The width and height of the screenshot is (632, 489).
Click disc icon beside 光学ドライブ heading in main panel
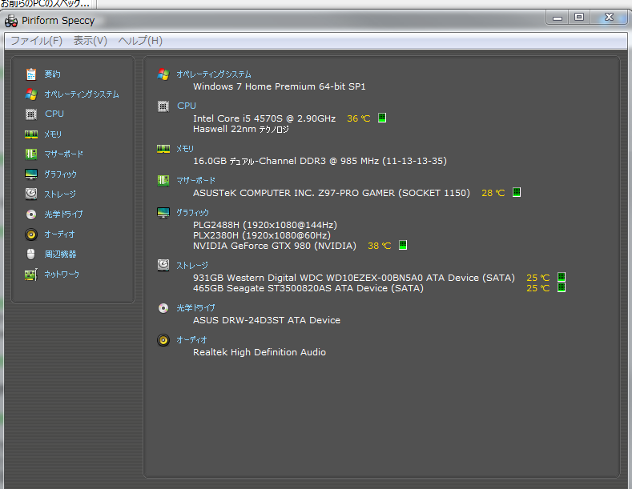pyautogui.click(x=163, y=308)
